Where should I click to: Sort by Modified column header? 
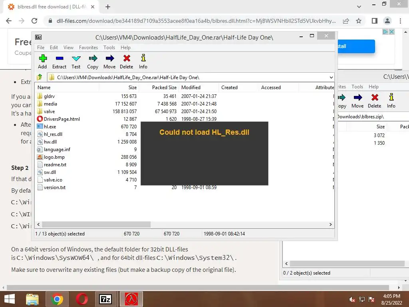click(199, 88)
